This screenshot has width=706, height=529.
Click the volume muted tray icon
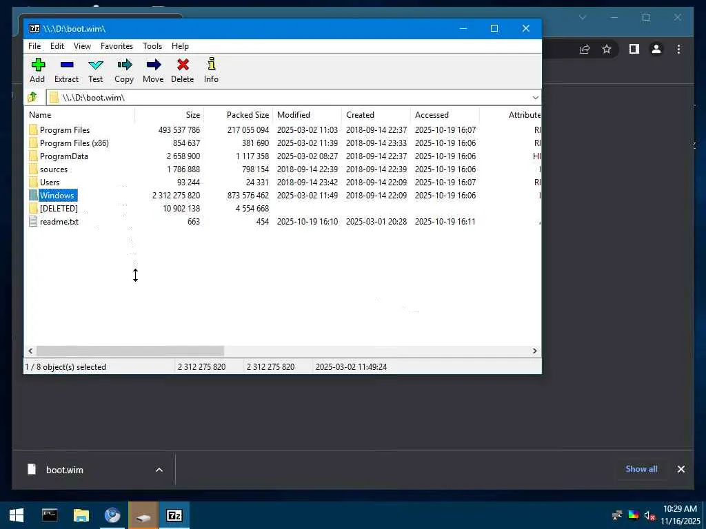(649, 515)
